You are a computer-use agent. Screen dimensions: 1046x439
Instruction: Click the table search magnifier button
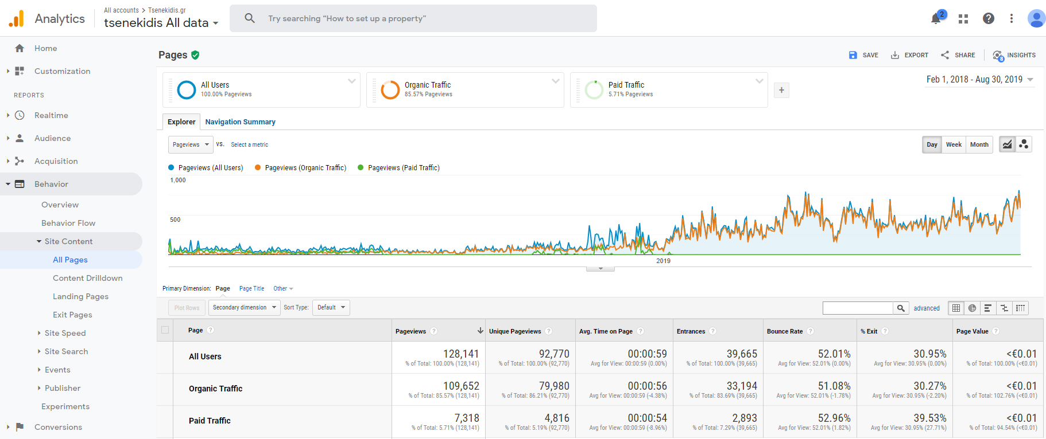901,308
